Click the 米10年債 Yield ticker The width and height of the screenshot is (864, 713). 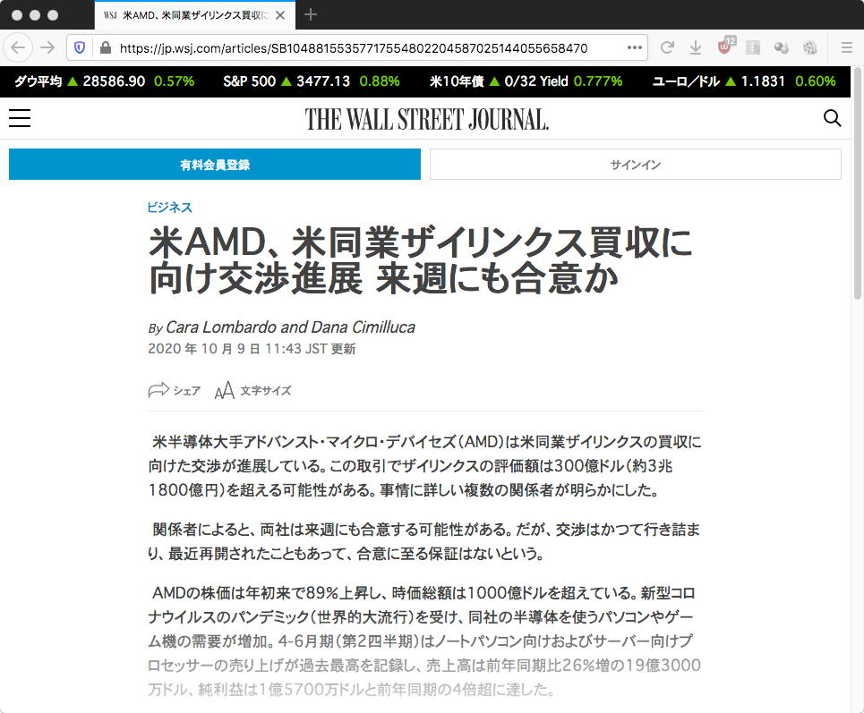526,81
